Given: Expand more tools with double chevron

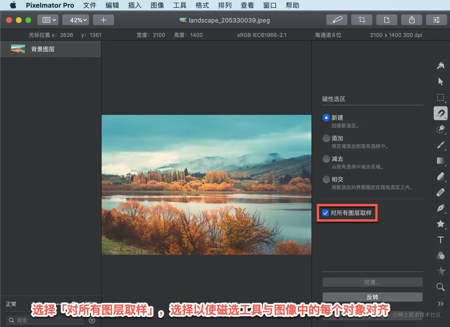Looking at the screenshot, I should click(440, 304).
